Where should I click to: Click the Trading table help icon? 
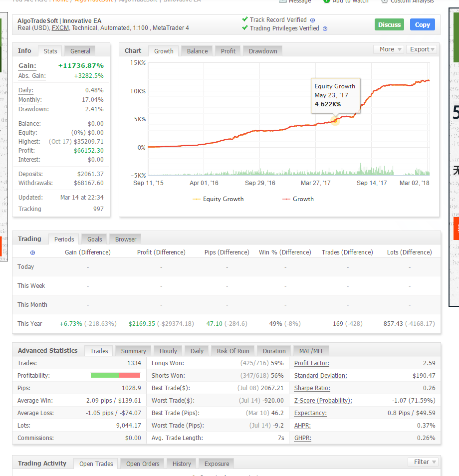coord(33,252)
